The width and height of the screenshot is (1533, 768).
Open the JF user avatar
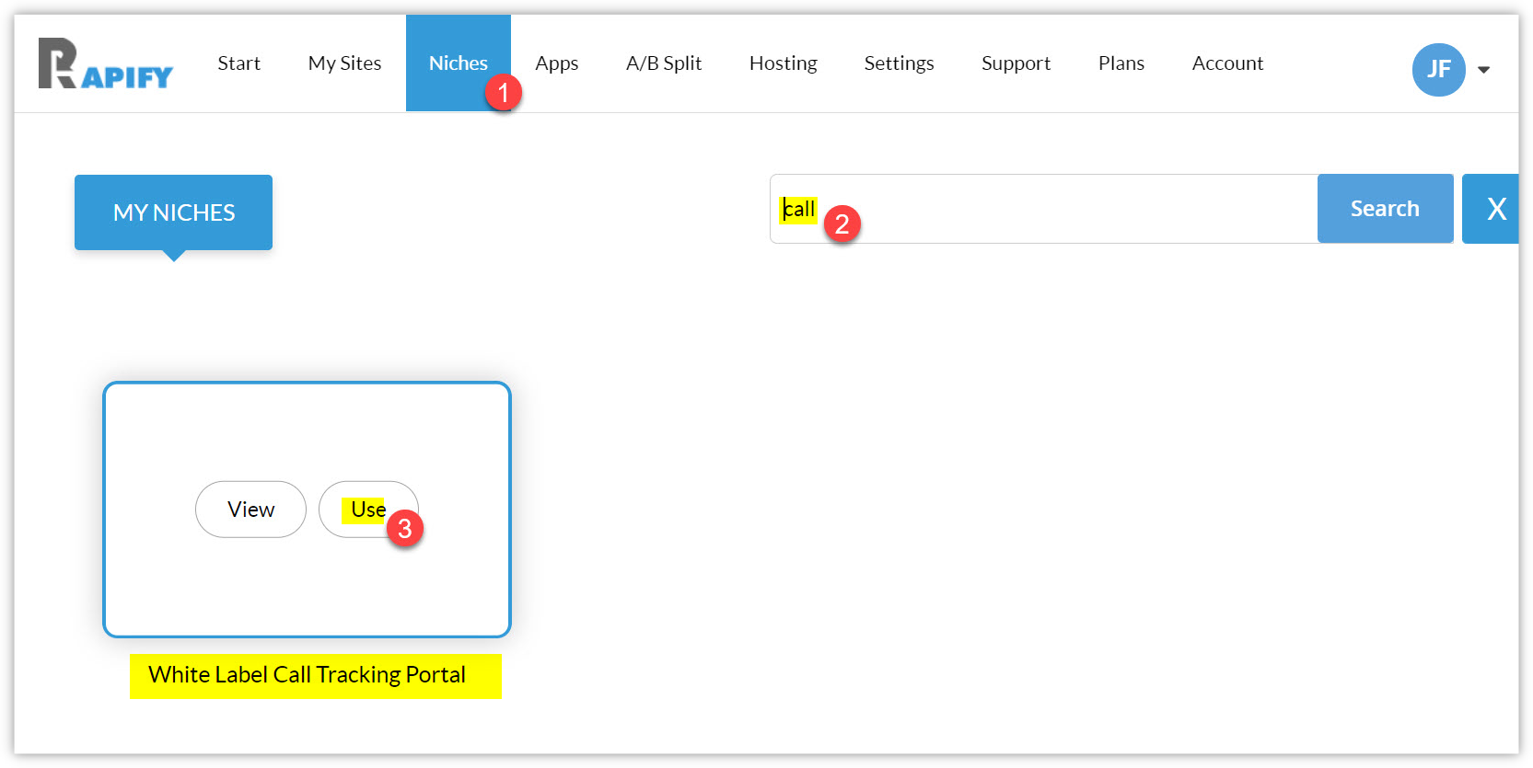(x=1437, y=70)
